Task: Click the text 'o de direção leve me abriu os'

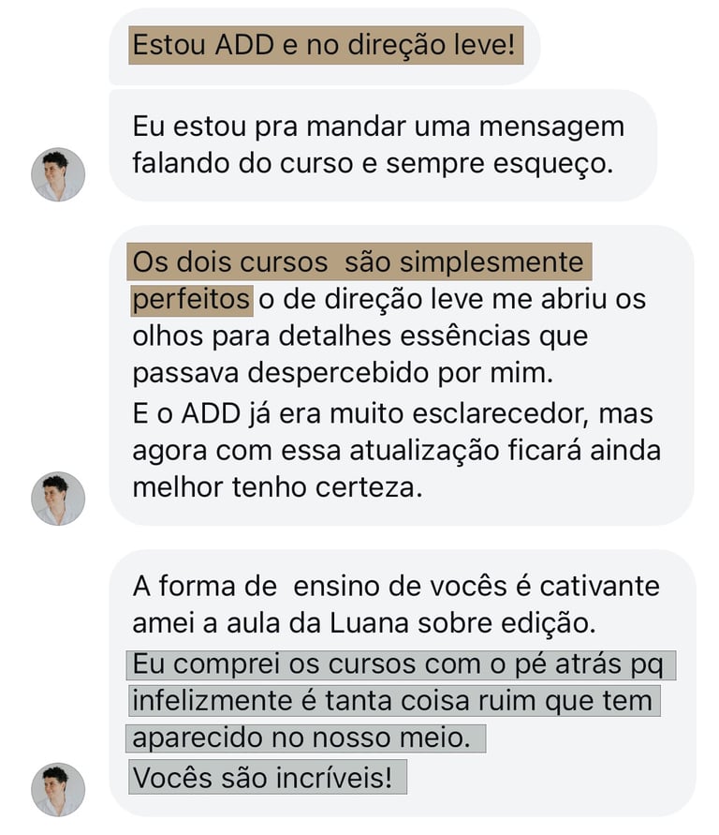Action: pos(452,299)
